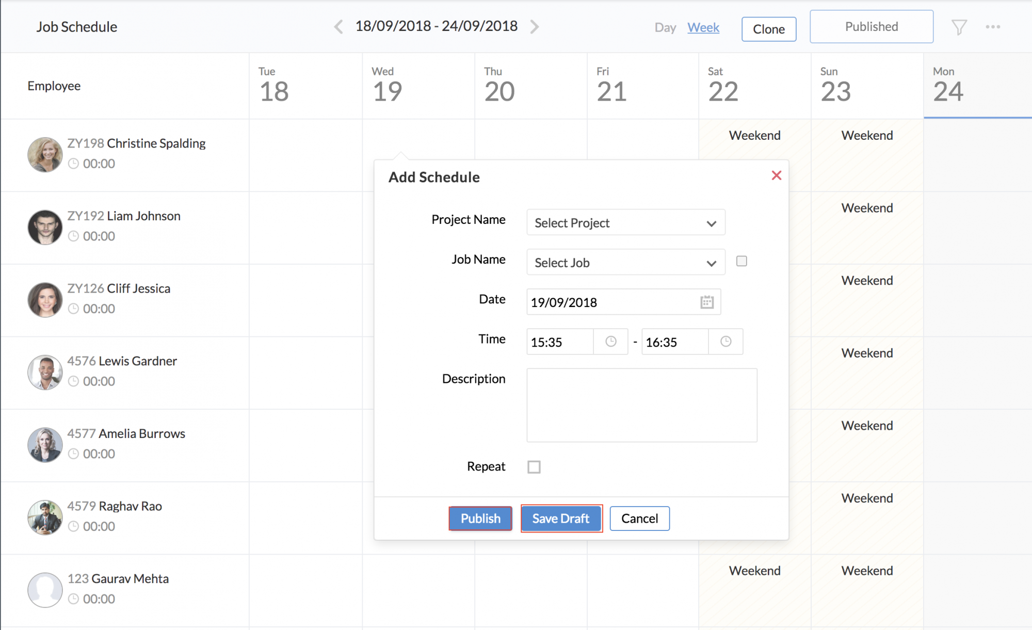Select the Week view tab
This screenshot has width=1032, height=630.
click(x=703, y=27)
